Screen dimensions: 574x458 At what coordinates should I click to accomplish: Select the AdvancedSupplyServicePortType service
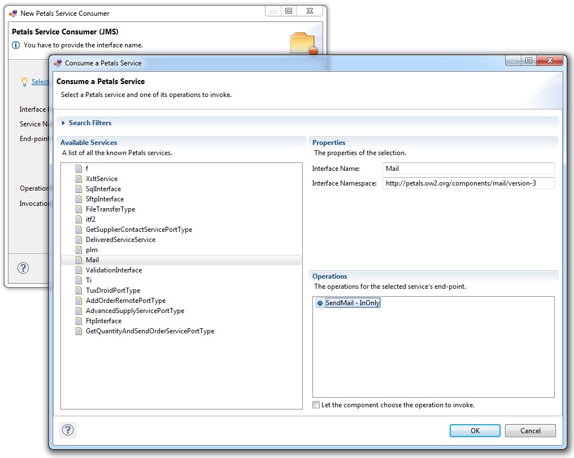pyautogui.click(x=134, y=311)
